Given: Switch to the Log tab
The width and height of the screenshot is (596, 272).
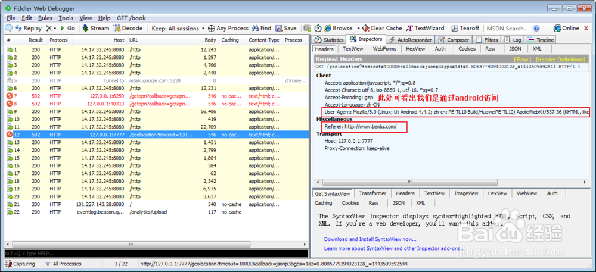Looking at the screenshot, I should pyautogui.click(x=513, y=40).
